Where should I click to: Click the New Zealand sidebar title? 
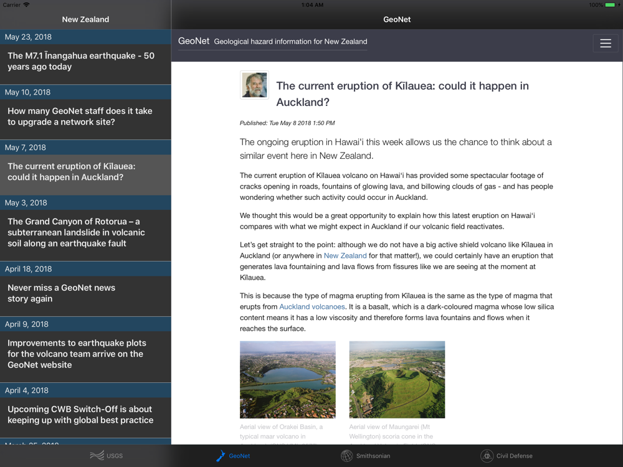pos(85,19)
